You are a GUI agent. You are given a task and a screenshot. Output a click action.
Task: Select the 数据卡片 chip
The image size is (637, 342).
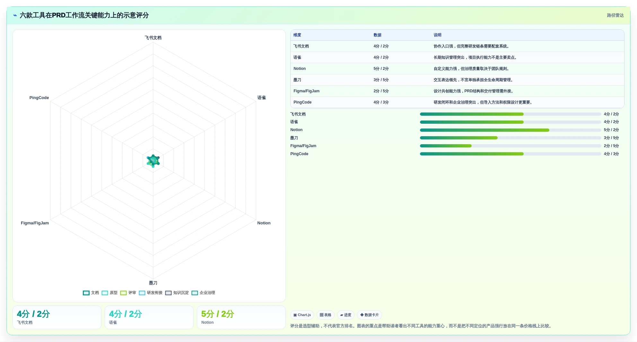pyautogui.click(x=370, y=315)
